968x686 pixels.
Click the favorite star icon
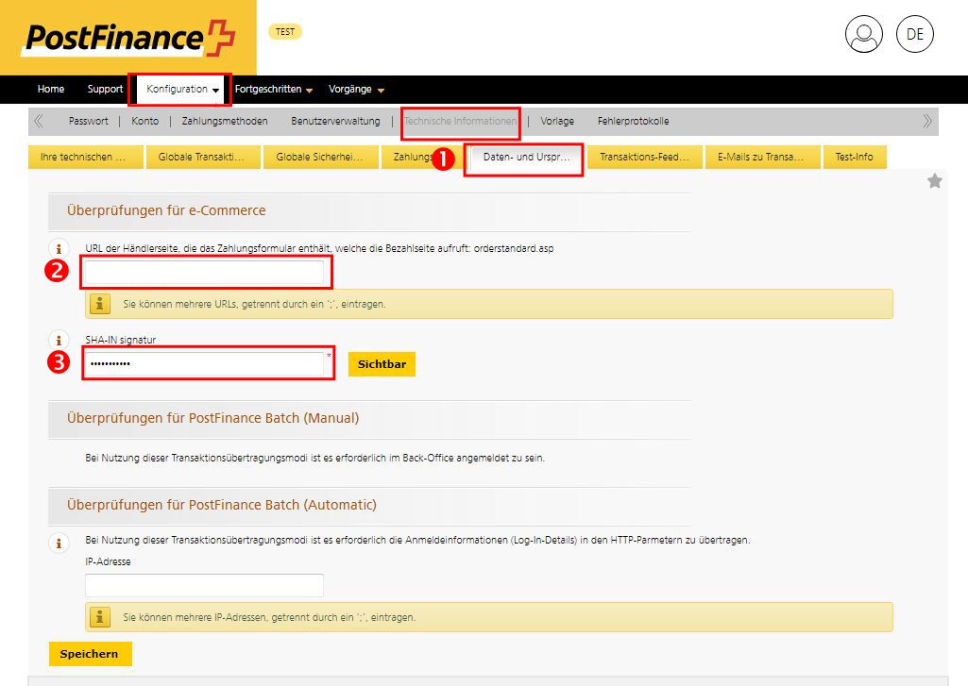click(935, 181)
